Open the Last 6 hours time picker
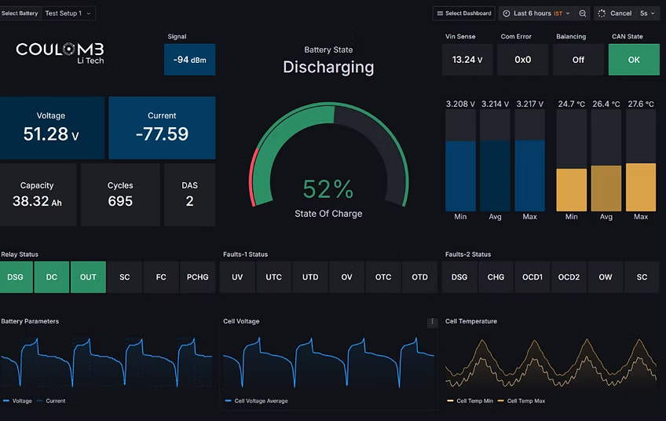The width and height of the screenshot is (666, 421). click(537, 13)
